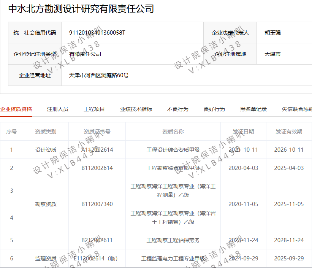The width and height of the screenshot is (312, 268).
Task: Click row number 4 in 序号 column
Action: [11, 217]
